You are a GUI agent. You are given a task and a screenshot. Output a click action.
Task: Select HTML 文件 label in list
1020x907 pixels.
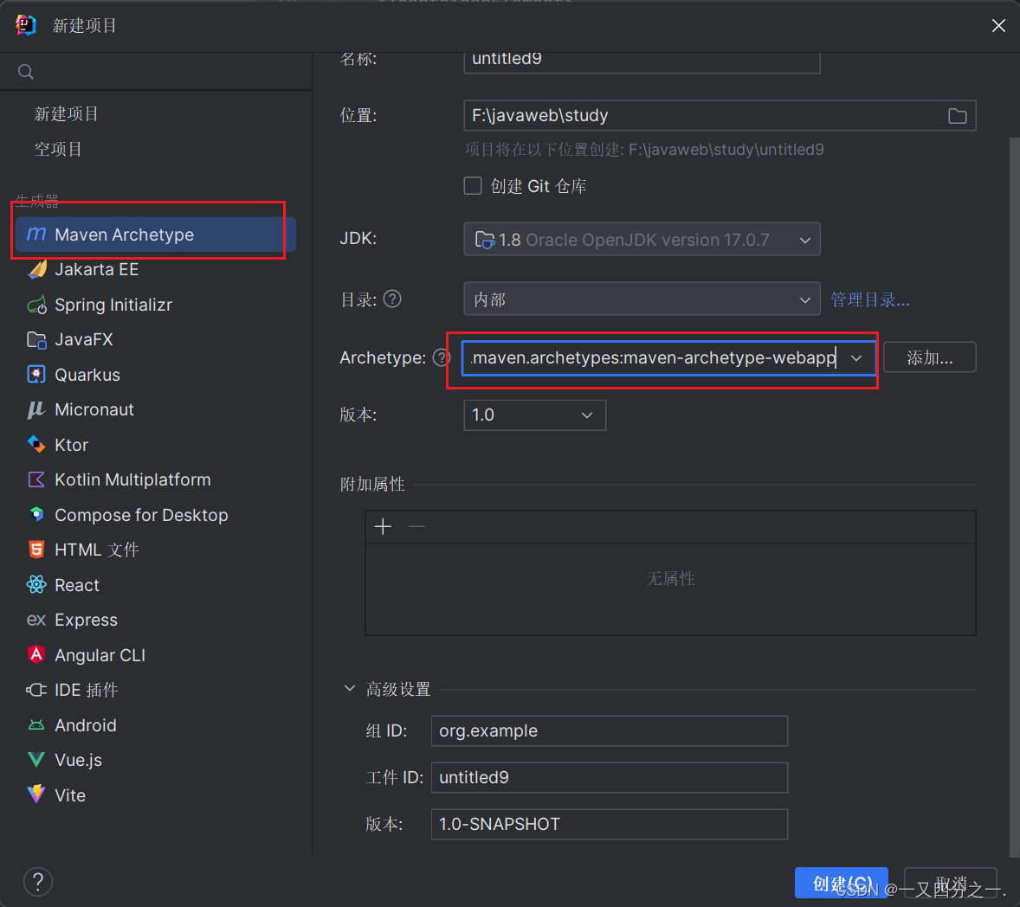(97, 550)
